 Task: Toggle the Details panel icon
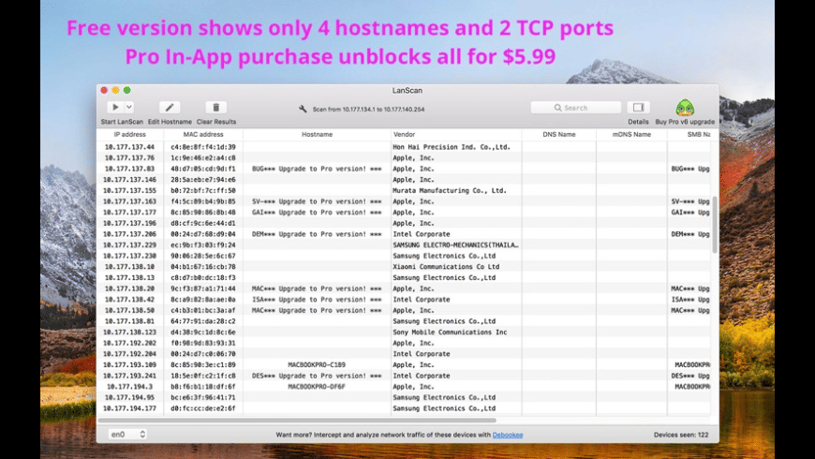pos(638,107)
